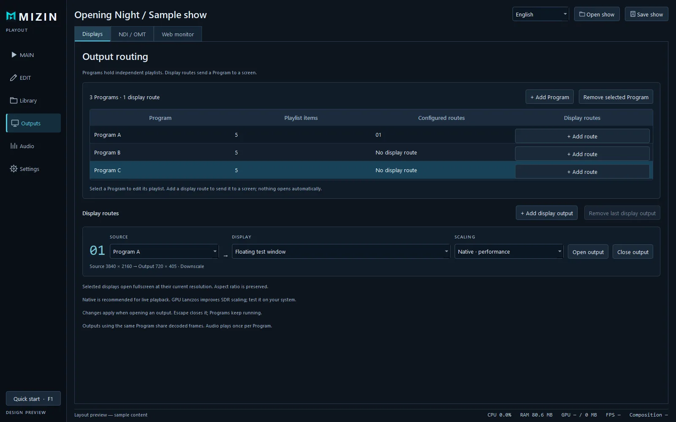Click Add display output
Screen dimensions: 676x422
click(x=547, y=213)
